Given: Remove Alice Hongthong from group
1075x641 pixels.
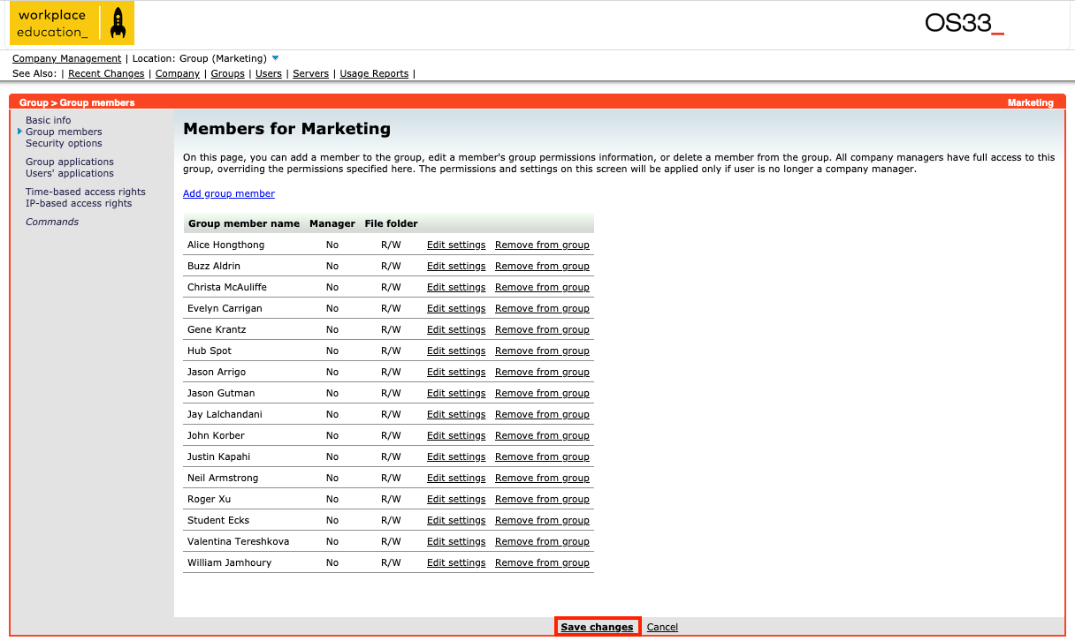Looking at the screenshot, I should [542, 245].
